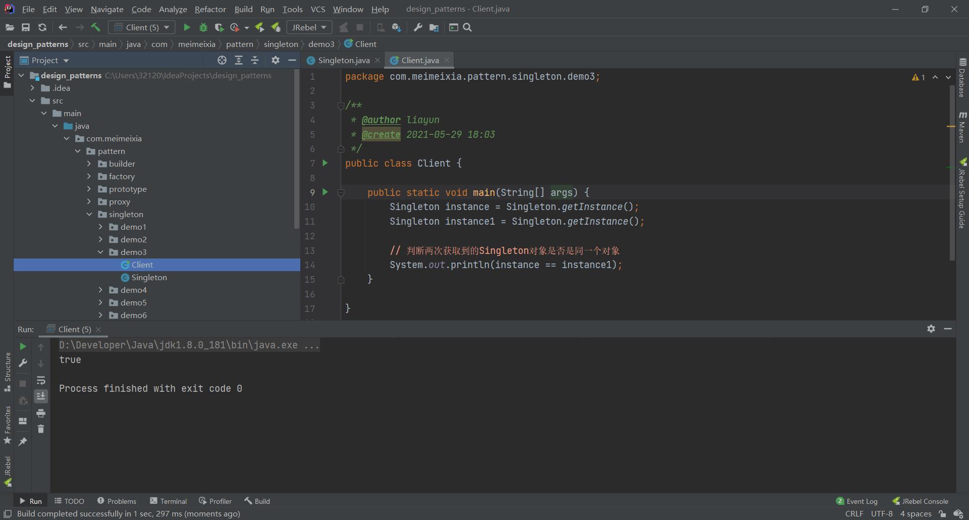969x520 pixels.
Task: Open the VCS menu
Action: [x=318, y=9]
